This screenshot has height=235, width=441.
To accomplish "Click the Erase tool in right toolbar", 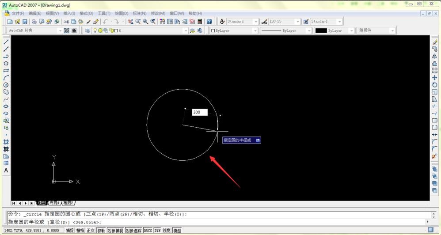I will [x=435, y=42].
